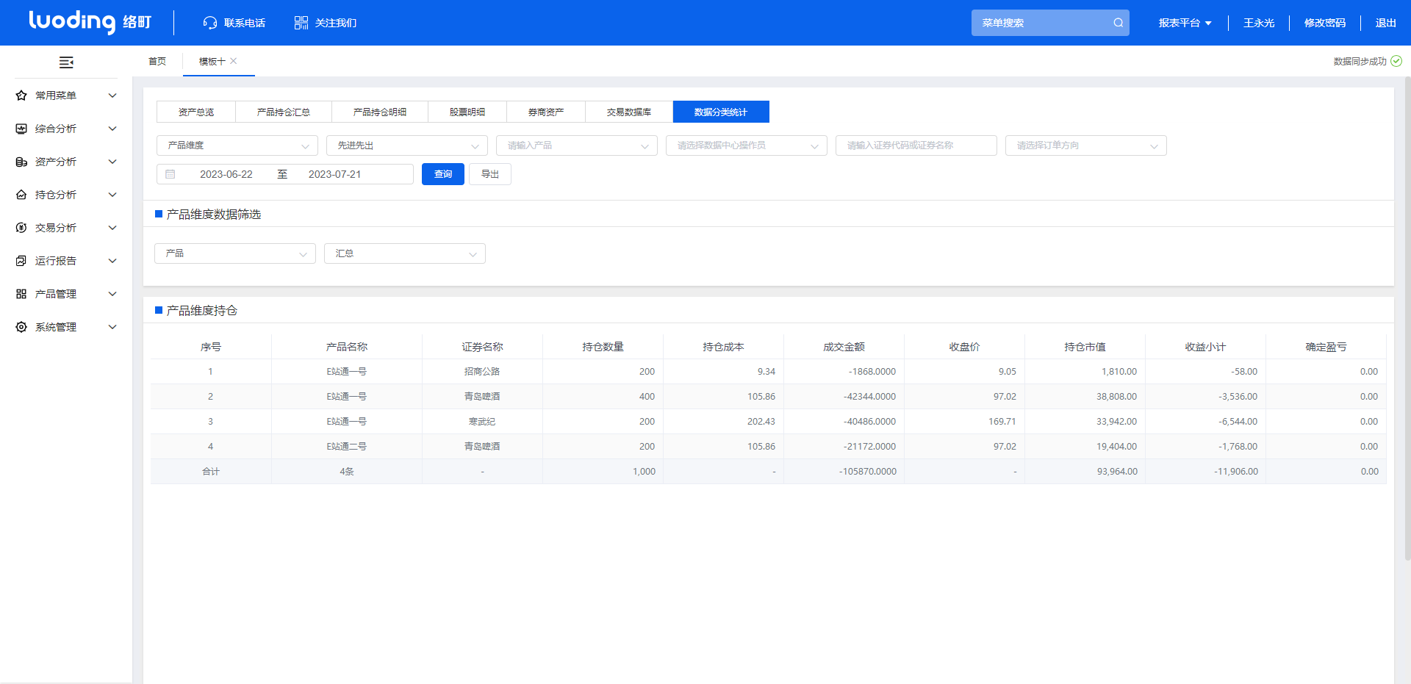Open the 报表平台 dropdown menu

tap(1185, 23)
